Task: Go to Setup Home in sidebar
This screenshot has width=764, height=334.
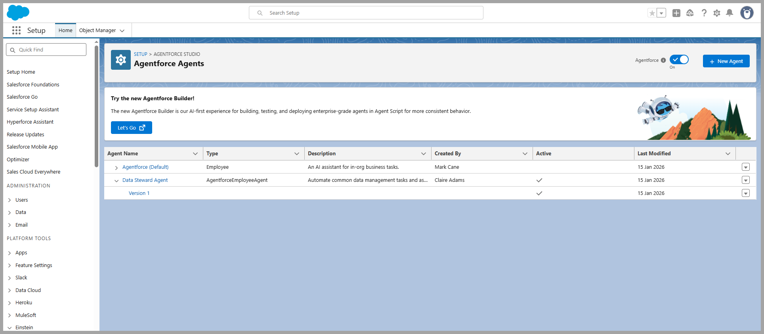Action: 21,72
